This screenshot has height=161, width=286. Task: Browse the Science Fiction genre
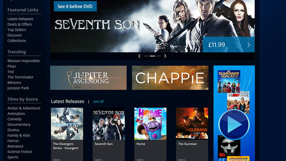click(20, 152)
